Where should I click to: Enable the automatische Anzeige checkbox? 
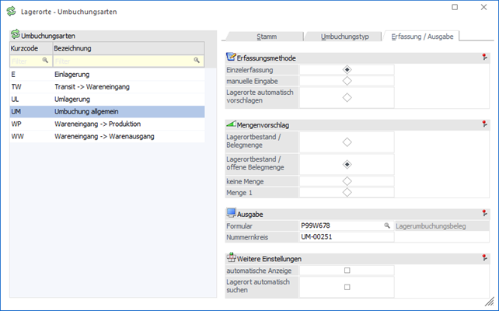tap(347, 271)
